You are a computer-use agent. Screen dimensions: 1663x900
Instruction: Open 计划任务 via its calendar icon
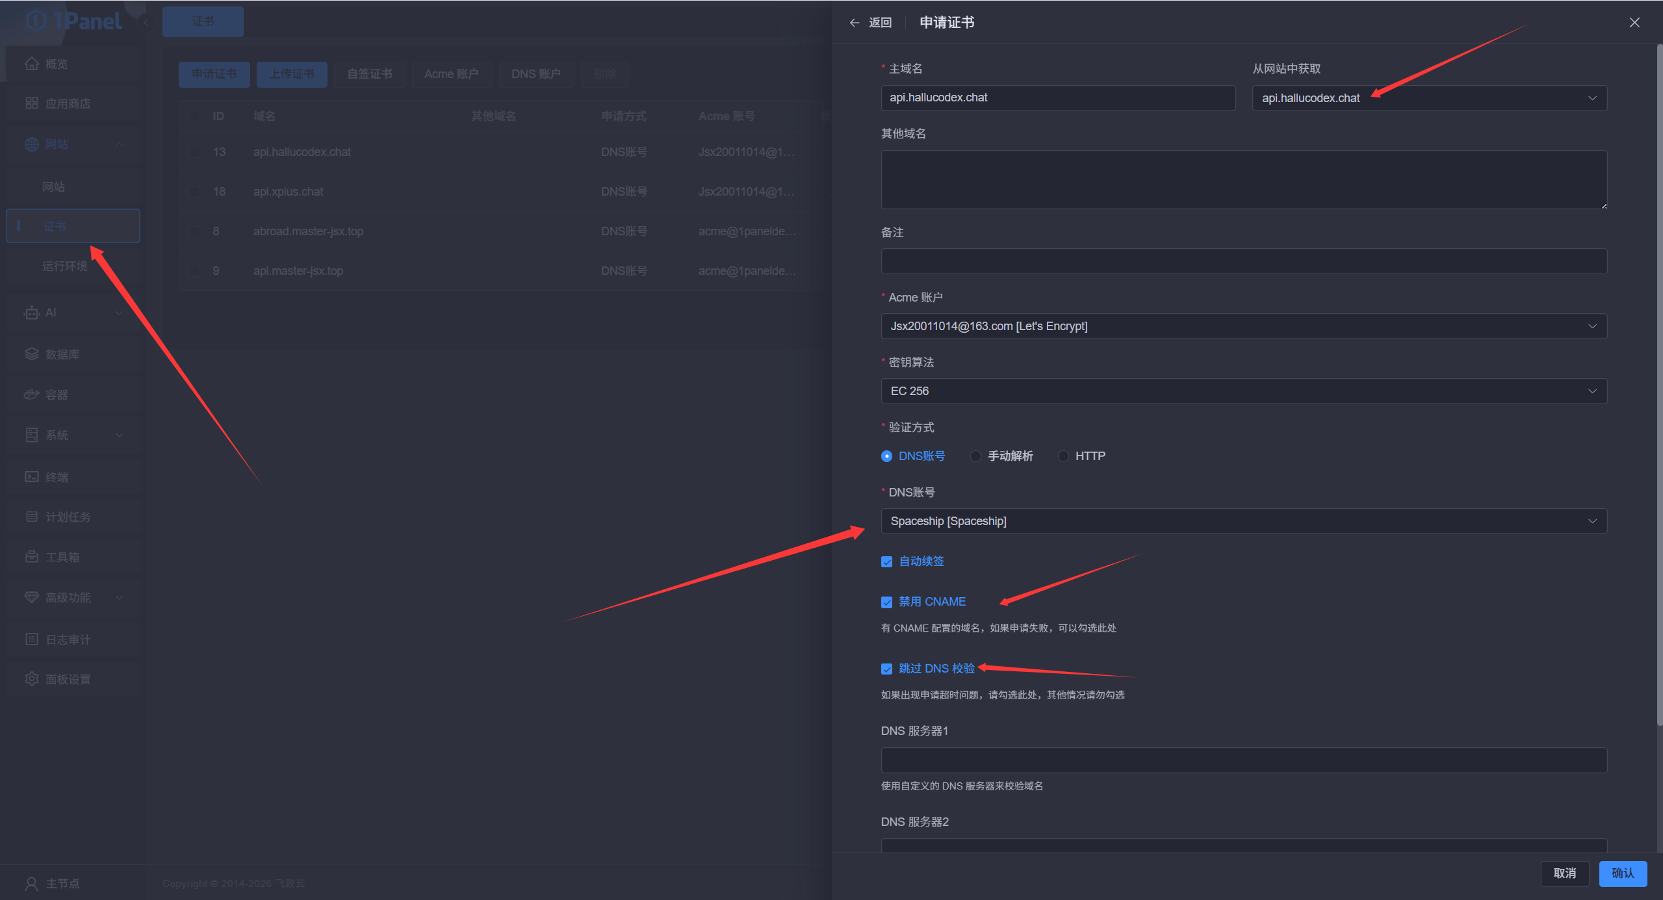click(x=31, y=517)
